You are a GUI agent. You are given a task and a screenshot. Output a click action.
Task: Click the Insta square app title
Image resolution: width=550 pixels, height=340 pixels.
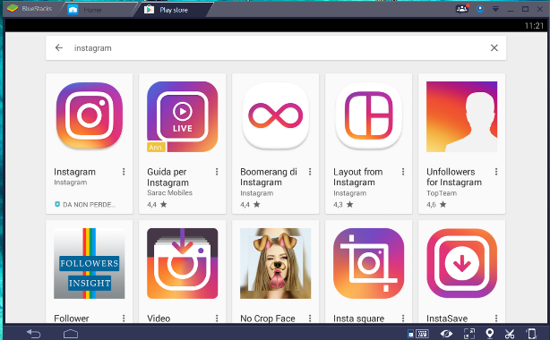click(359, 319)
